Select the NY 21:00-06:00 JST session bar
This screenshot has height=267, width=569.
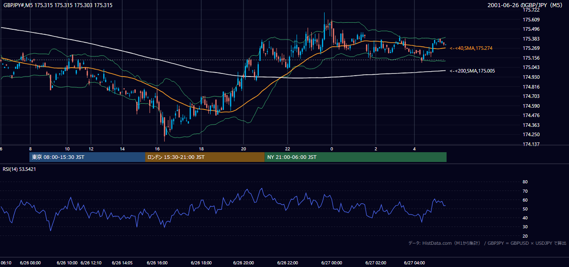tap(355, 157)
